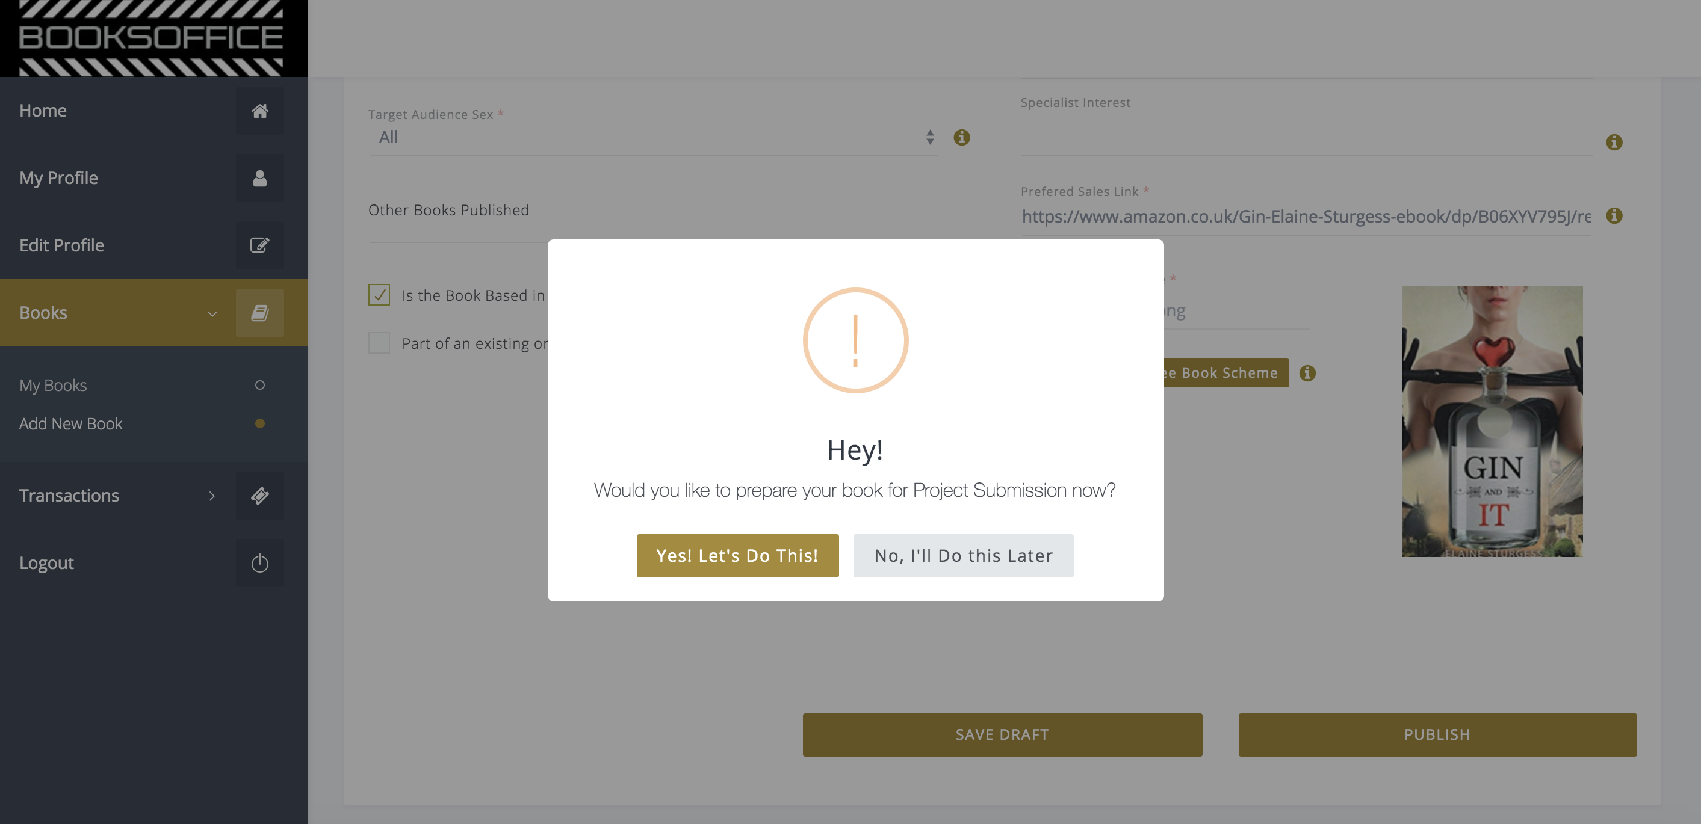This screenshot has height=824, width=1701.
Task: Collapse the Books menu chevron
Action: coord(212,313)
